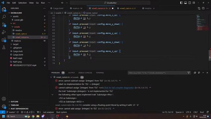Switch to the Terminal panel tab
The width and height of the screenshot is (211, 119).
(100, 73)
